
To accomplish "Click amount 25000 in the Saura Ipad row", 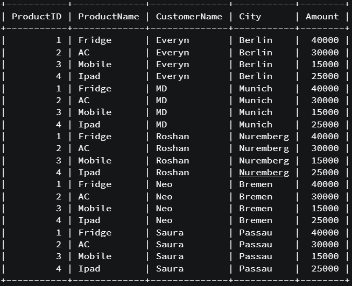I will tap(325, 268).
